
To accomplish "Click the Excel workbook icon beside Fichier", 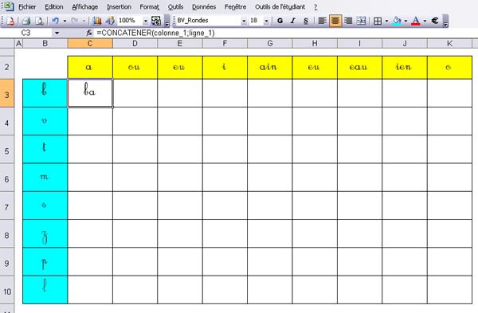I will tap(9, 6).
